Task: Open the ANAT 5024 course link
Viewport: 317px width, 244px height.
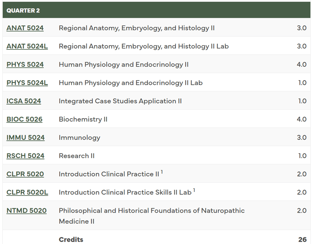Action: coord(25,28)
